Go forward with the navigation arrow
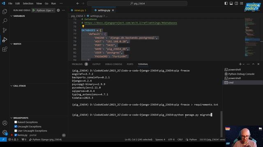Screen dimensions: 263x147 [83, 3]
